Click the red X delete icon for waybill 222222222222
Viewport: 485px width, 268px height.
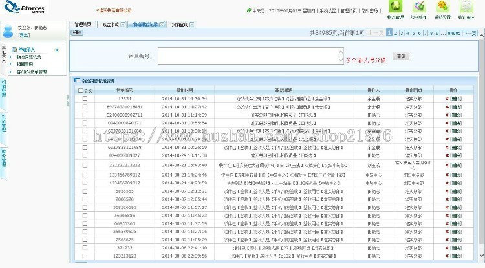[447, 165]
